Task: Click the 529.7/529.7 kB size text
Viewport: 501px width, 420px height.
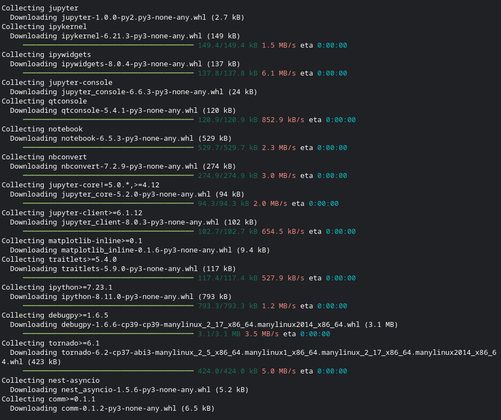Action: point(230,147)
